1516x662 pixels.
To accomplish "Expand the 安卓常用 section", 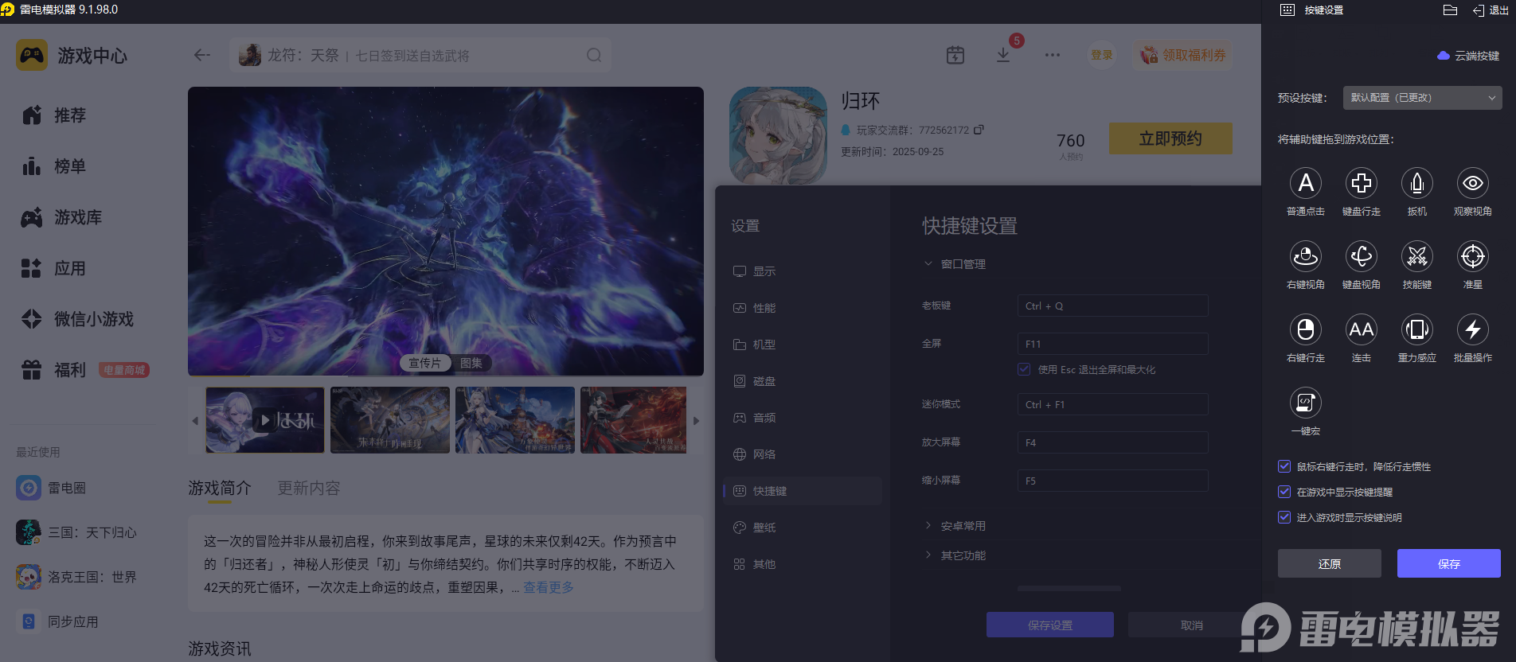I will pyautogui.click(x=955, y=526).
